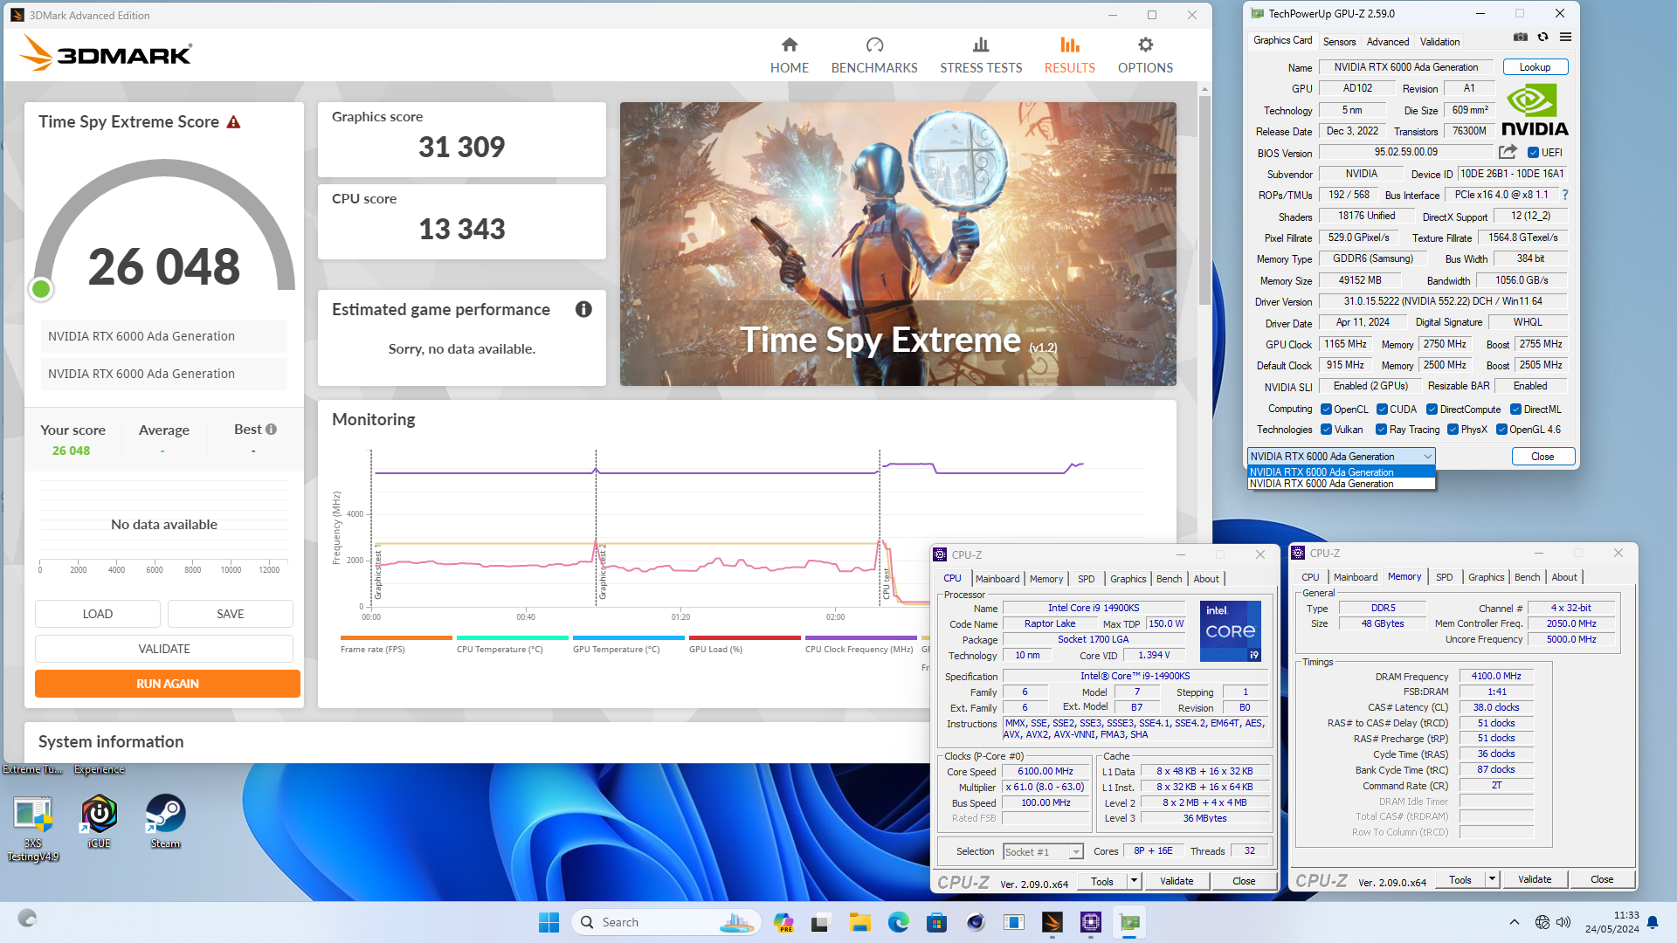Image resolution: width=1677 pixels, height=943 pixels.
Task: Click the LOAD button
Action: coord(98,614)
